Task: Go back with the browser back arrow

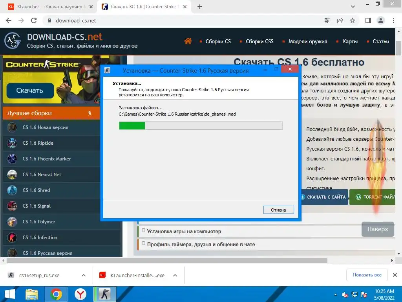Action: click(x=9, y=20)
